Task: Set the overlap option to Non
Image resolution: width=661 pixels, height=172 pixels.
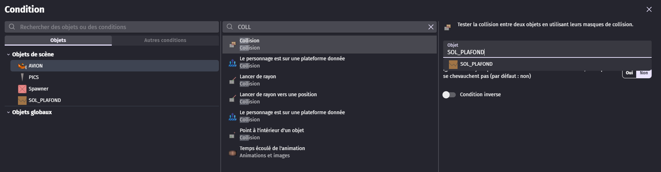Action: point(644,73)
